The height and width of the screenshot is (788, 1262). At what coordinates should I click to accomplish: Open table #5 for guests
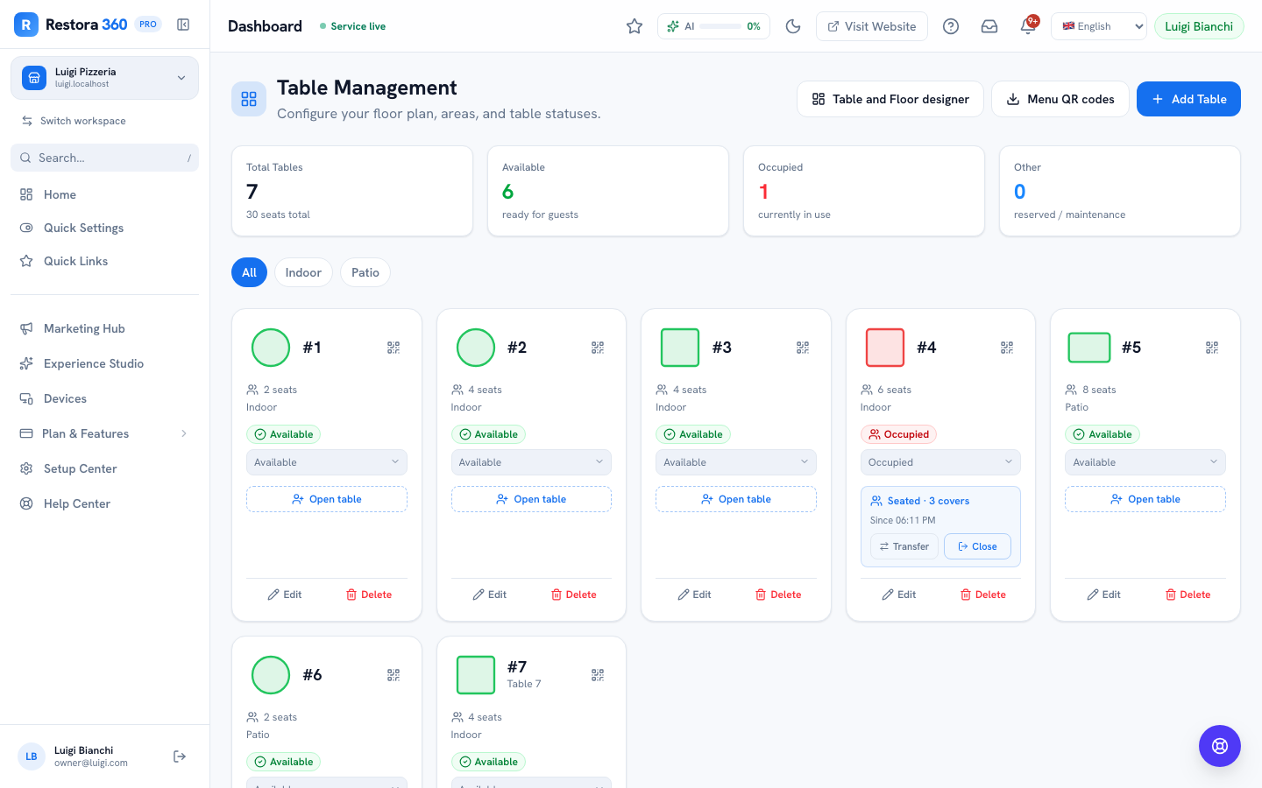[1145, 499]
